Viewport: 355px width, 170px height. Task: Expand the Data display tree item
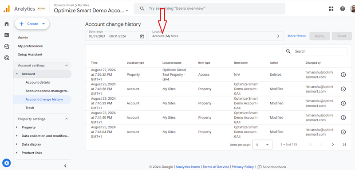pos(17,144)
